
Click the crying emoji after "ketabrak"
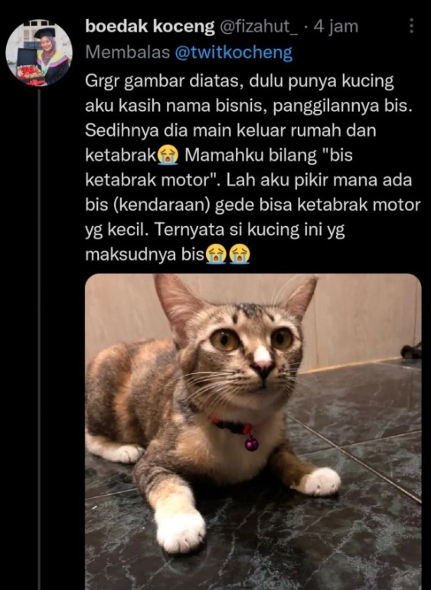[x=168, y=156]
